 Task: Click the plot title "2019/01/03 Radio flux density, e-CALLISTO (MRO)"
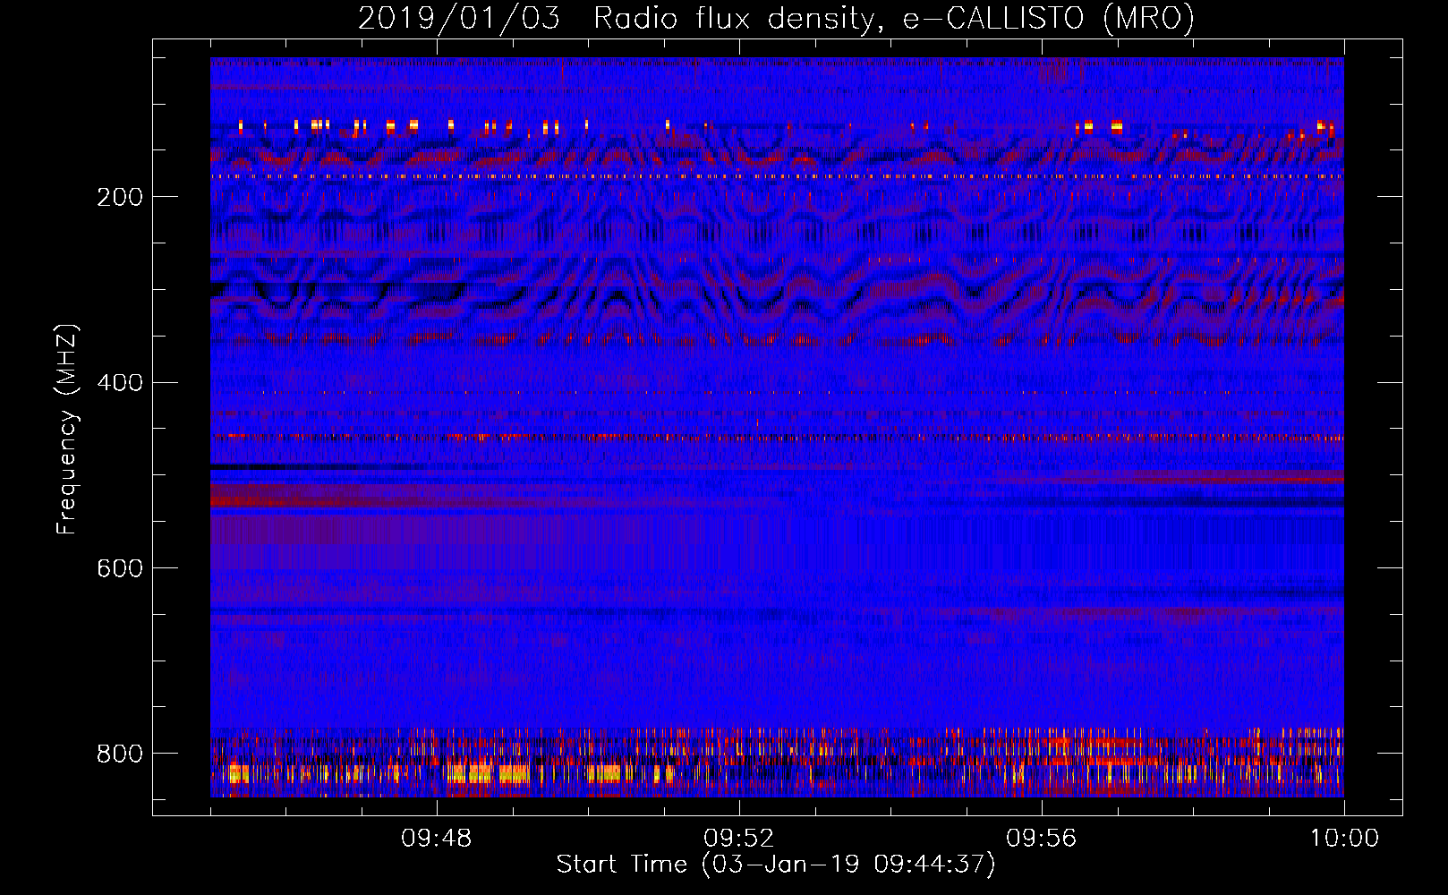(x=776, y=19)
